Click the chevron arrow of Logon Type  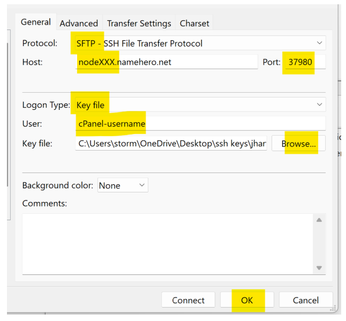pos(319,104)
